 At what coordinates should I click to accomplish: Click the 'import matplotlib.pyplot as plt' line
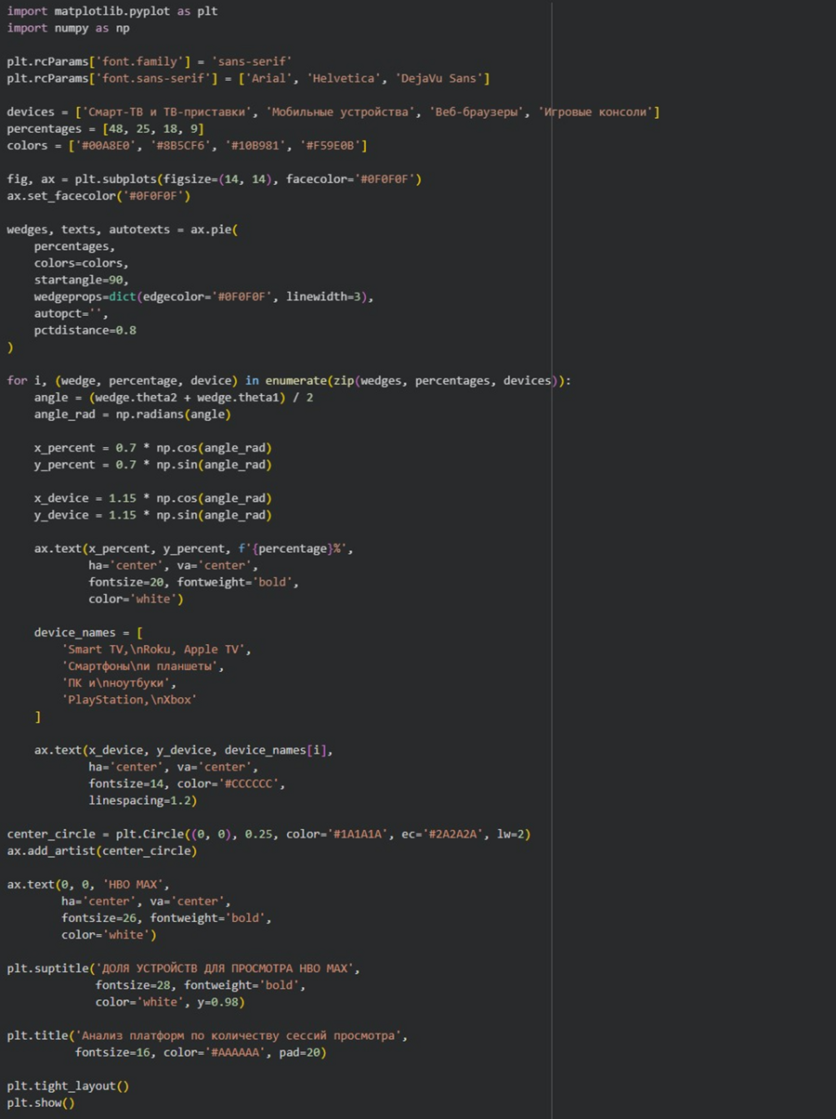point(112,11)
